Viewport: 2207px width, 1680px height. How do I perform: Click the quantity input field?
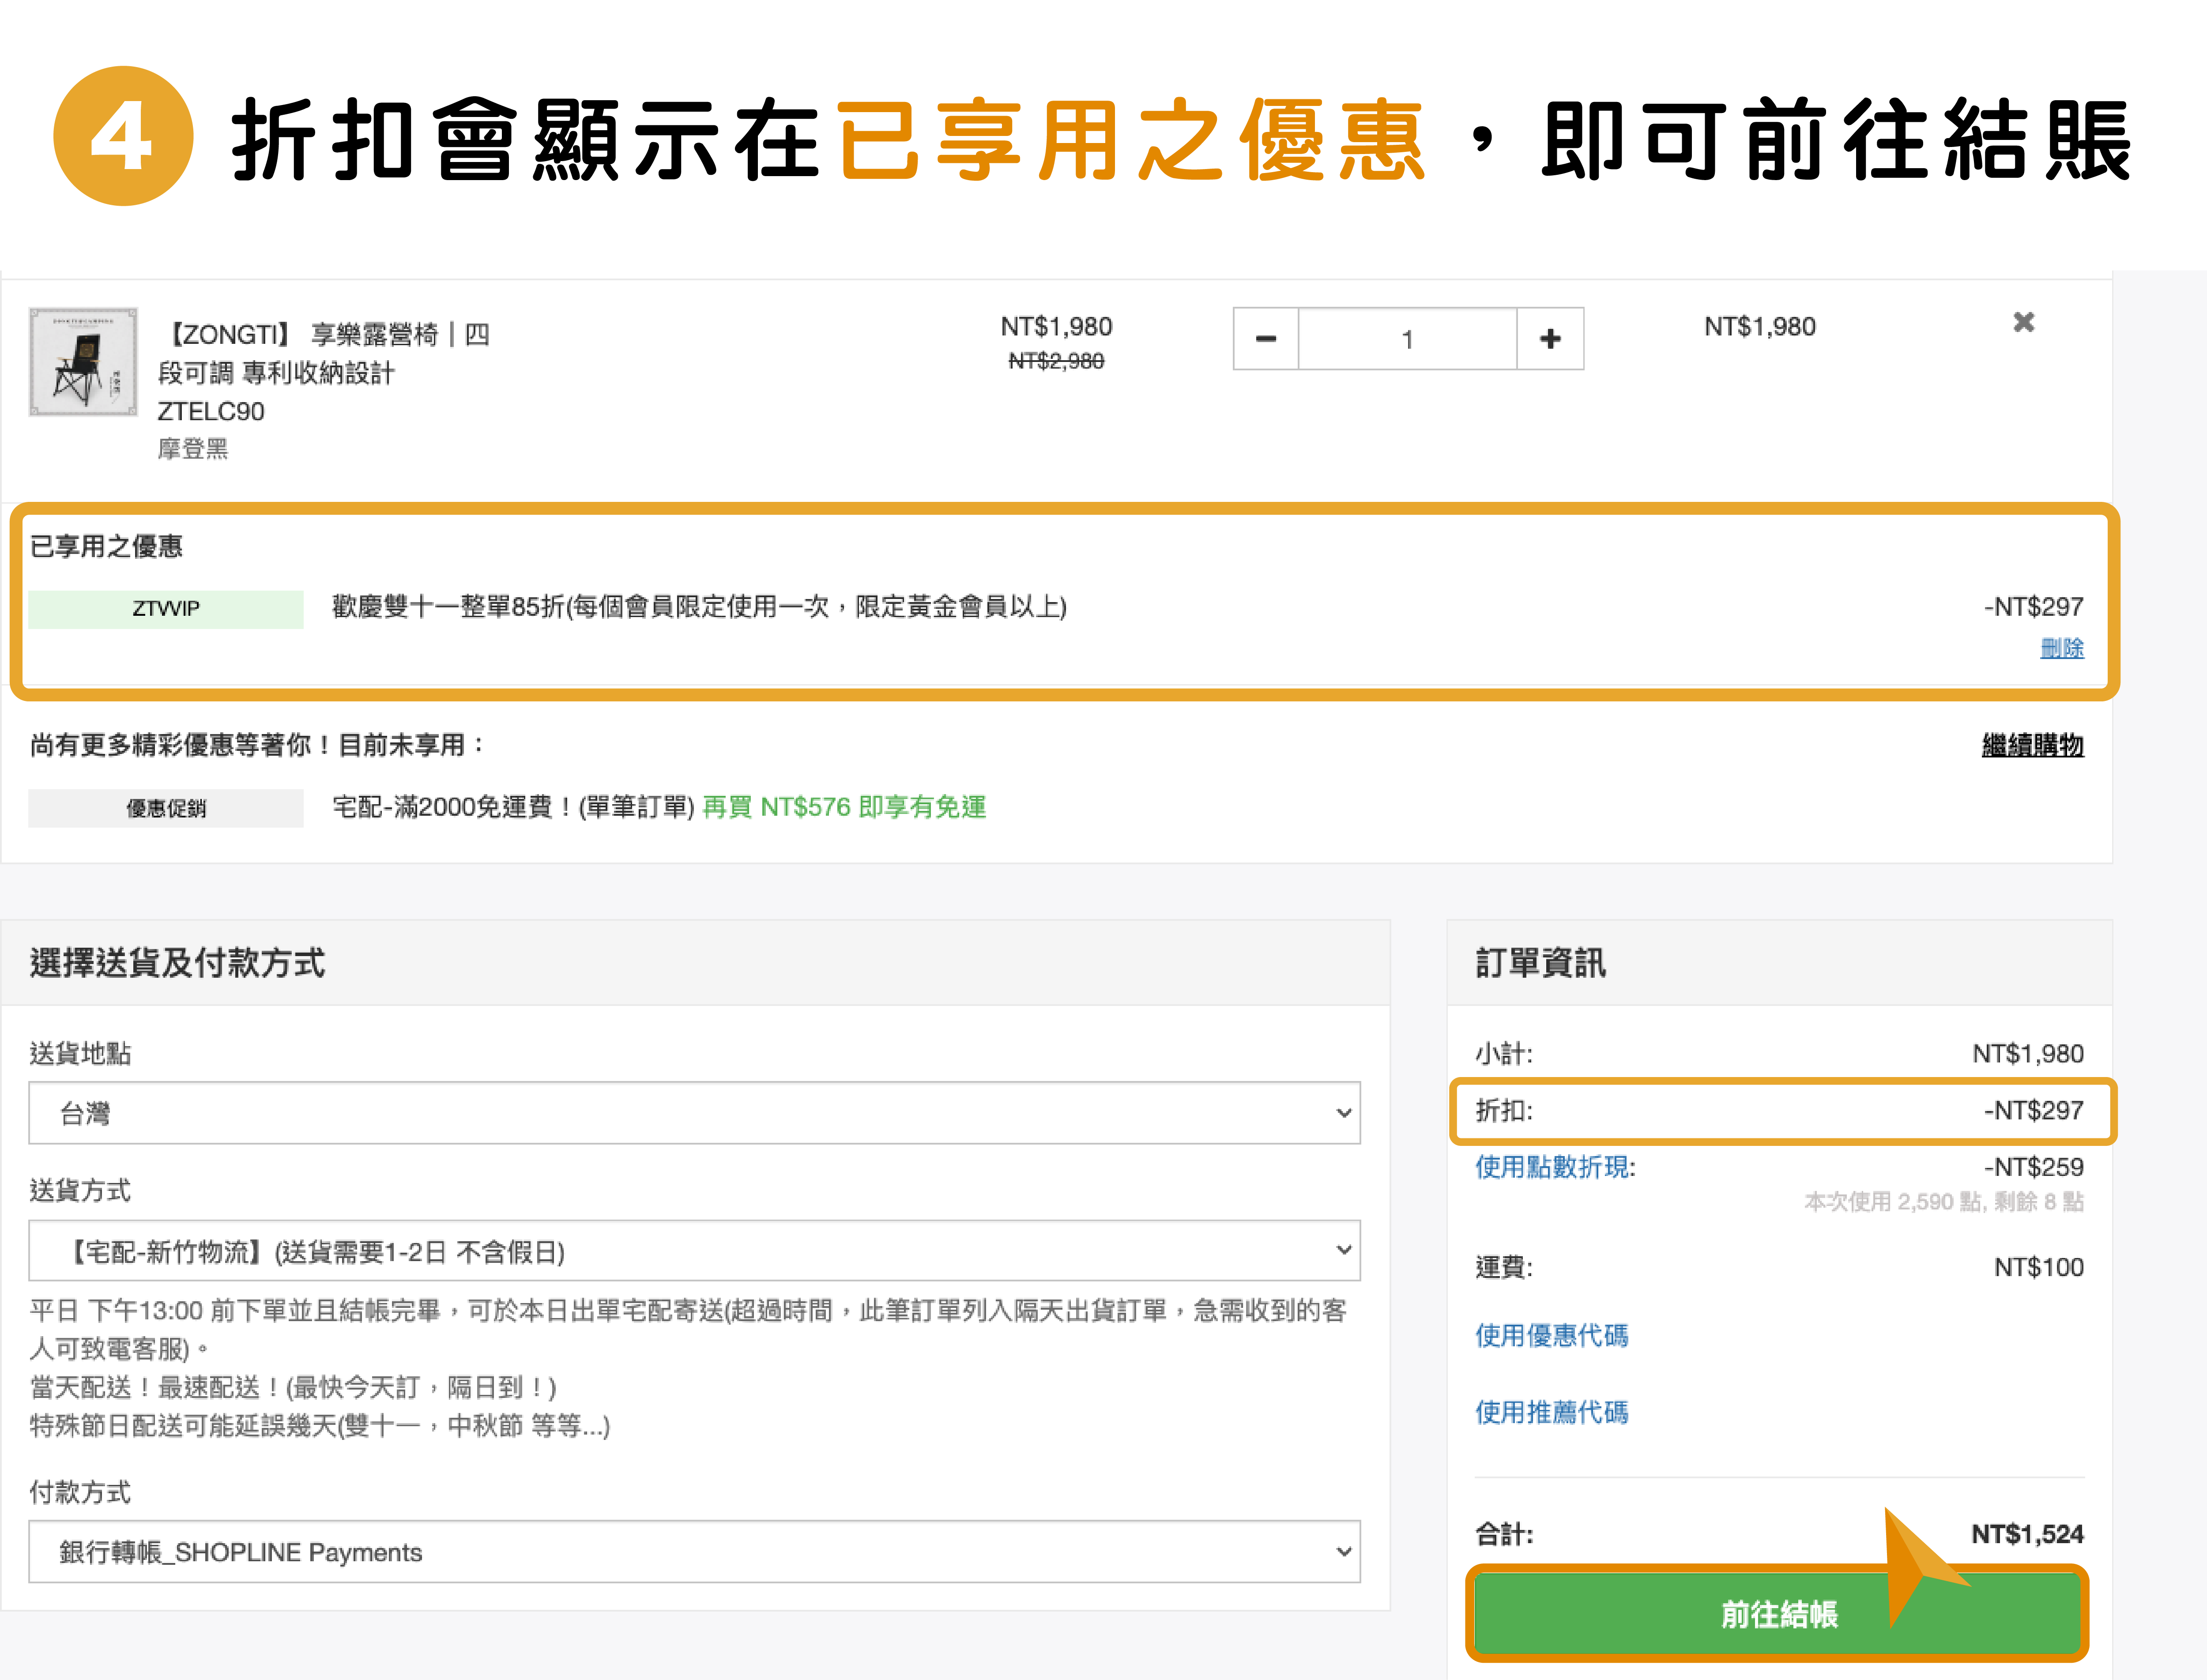click(x=1407, y=339)
